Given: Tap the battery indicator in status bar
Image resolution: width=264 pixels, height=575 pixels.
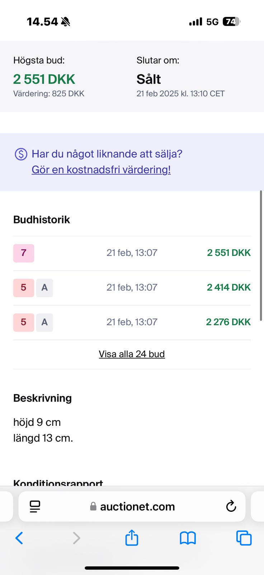Looking at the screenshot, I should pos(231,22).
